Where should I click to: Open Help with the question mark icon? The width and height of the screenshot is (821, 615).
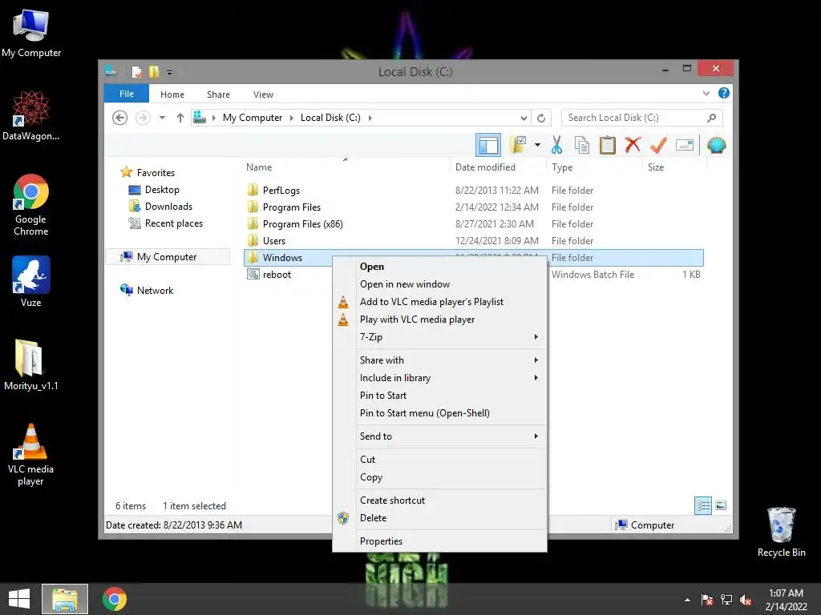(724, 93)
